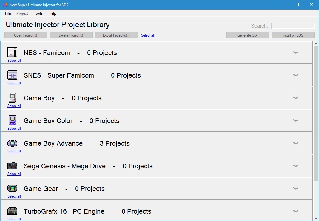Click the "Ultimate Injector Project Library" heading
The height and width of the screenshot is (221, 319).
pyautogui.click(x=58, y=25)
